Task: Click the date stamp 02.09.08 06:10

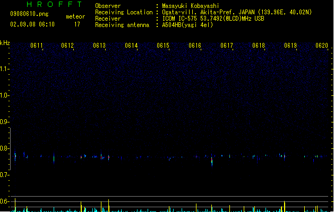Action: pyautogui.click(x=32, y=24)
